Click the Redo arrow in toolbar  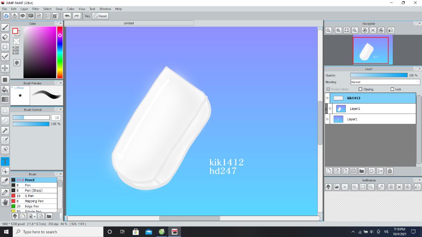[x=77, y=16]
